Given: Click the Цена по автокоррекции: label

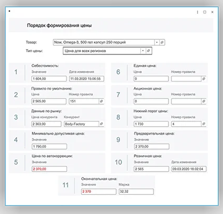Looking at the screenshot, I should [52, 156].
